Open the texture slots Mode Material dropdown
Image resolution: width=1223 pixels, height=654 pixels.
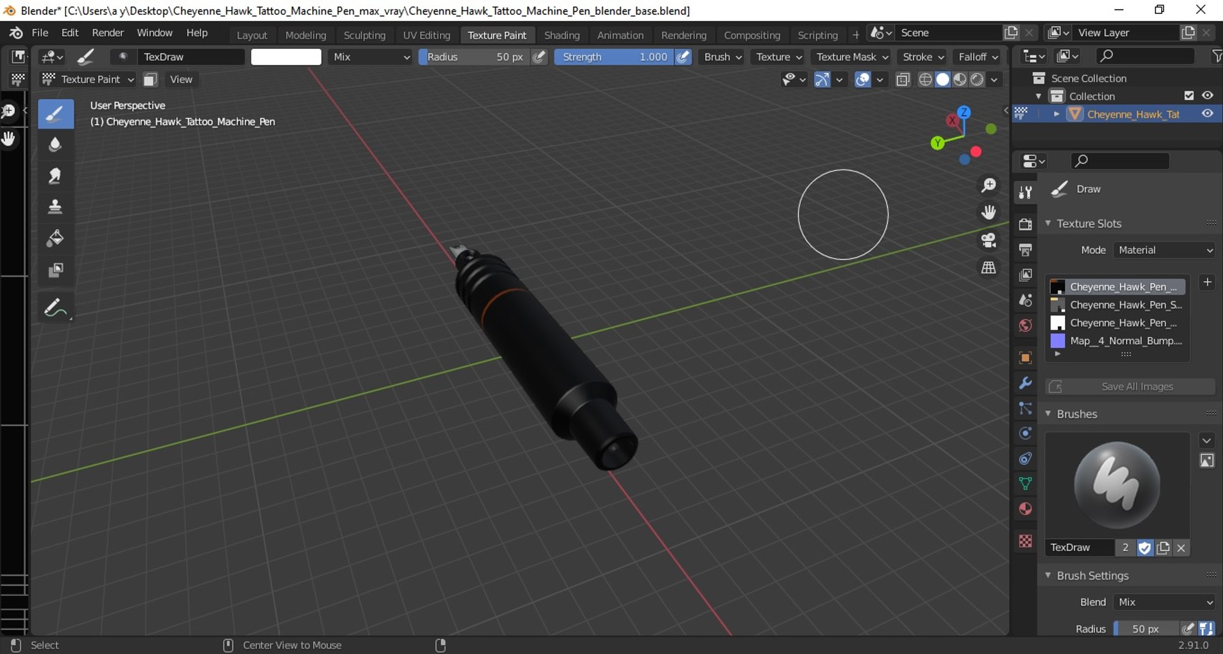pos(1164,250)
